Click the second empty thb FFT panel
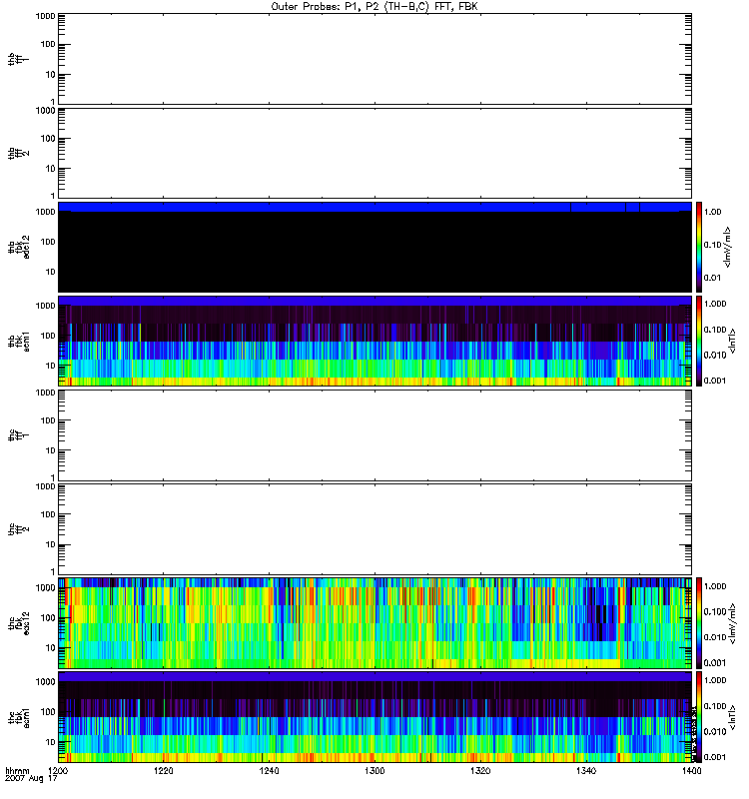The width and height of the screenshot is (749, 799). [374, 152]
